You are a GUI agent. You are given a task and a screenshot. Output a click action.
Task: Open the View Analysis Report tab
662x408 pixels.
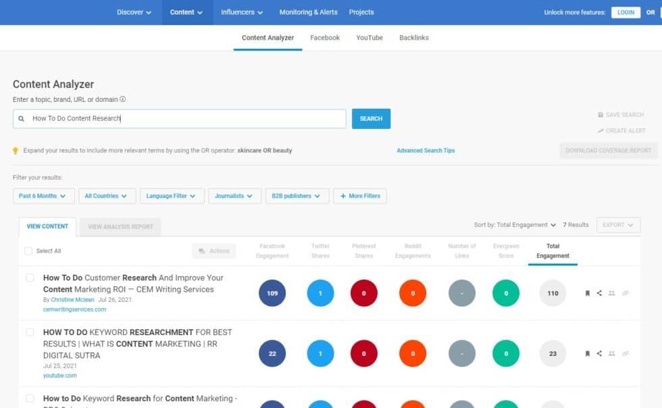point(120,227)
